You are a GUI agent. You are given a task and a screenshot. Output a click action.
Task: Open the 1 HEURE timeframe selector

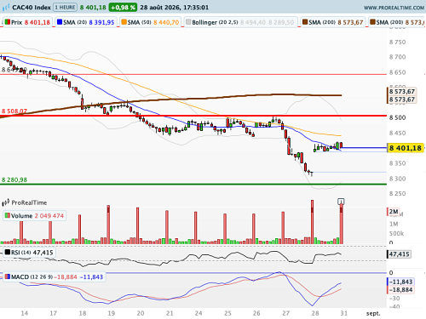[65, 8]
